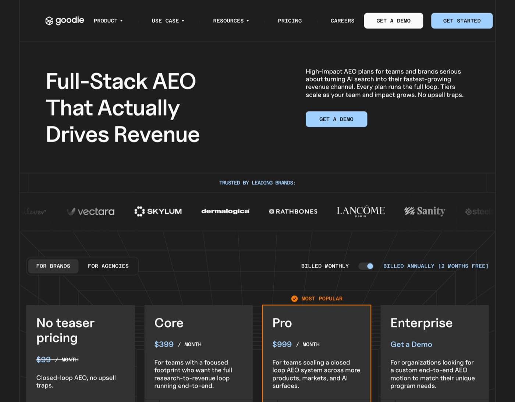Click the $999 Pro price
515x402 pixels.
tap(282, 344)
